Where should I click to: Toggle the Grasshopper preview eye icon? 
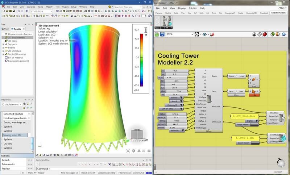point(205,34)
